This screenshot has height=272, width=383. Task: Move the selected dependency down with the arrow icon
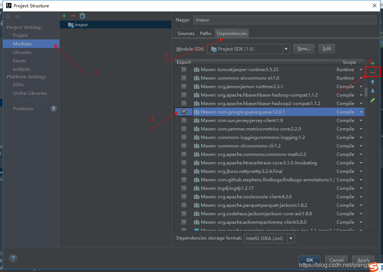[x=372, y=91]
